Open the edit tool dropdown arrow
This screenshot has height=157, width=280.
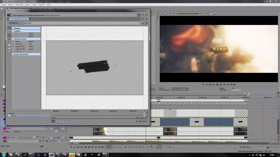pos(111,147)
